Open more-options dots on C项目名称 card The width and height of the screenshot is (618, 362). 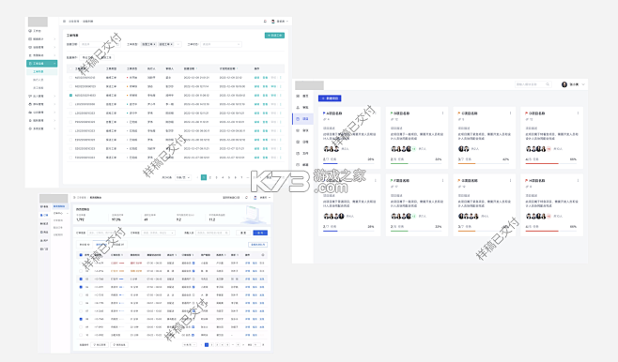click(510, 113)
